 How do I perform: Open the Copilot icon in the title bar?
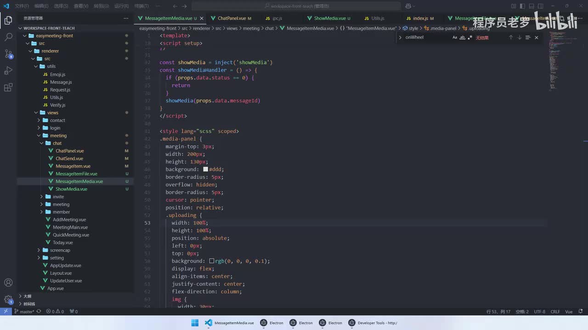[408, 6]
